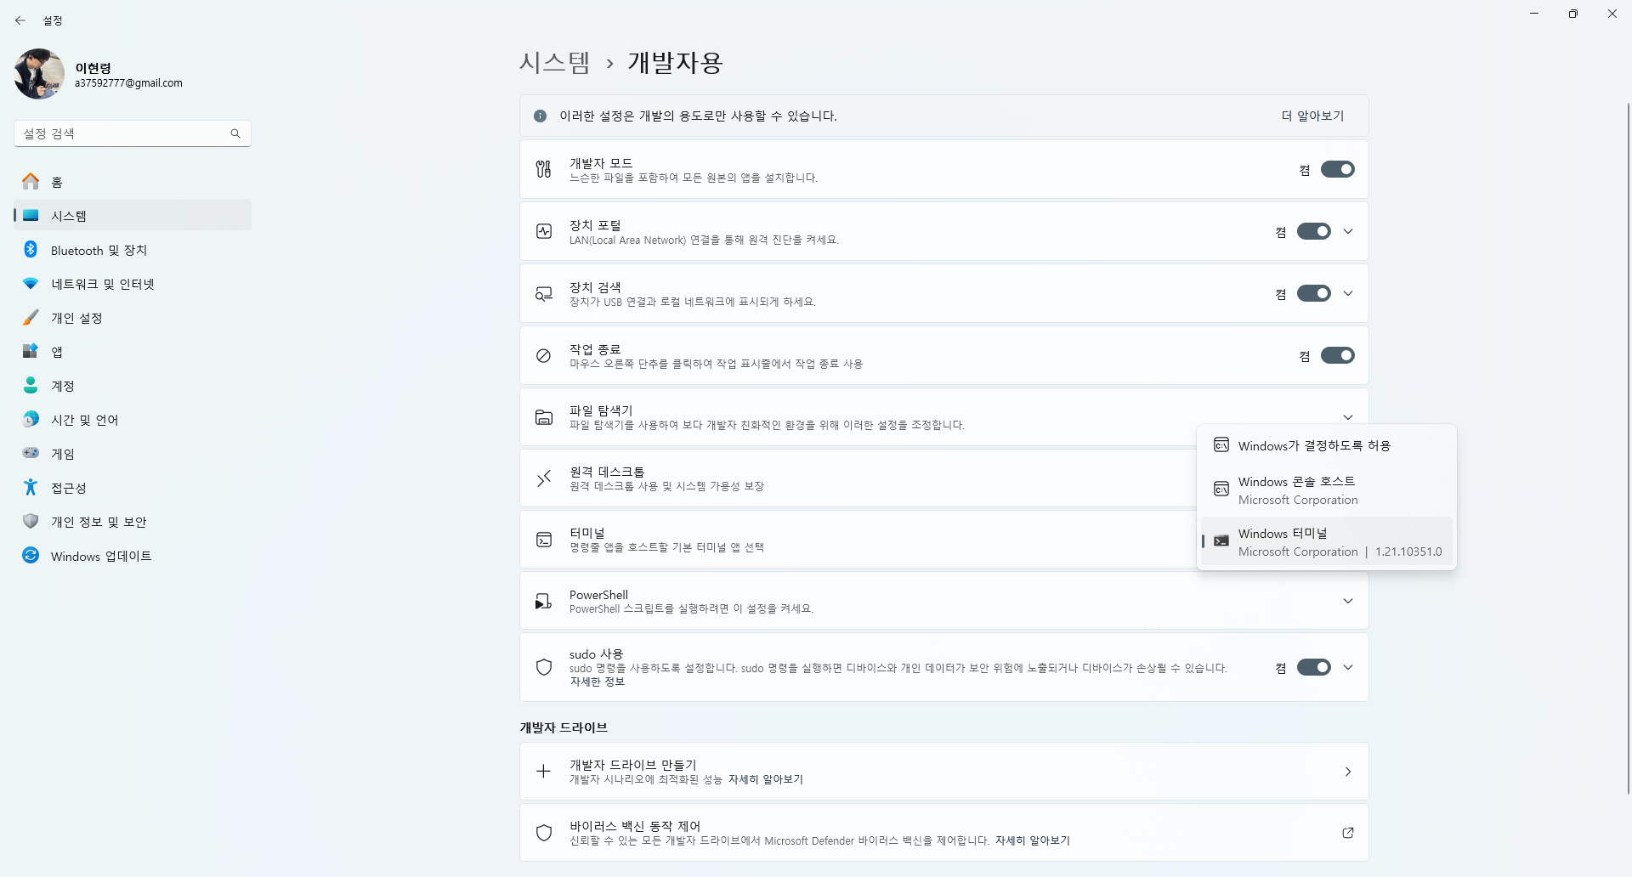Open the user profile picture
This screenshot has height=877, width=1632.
coord(39,74)
